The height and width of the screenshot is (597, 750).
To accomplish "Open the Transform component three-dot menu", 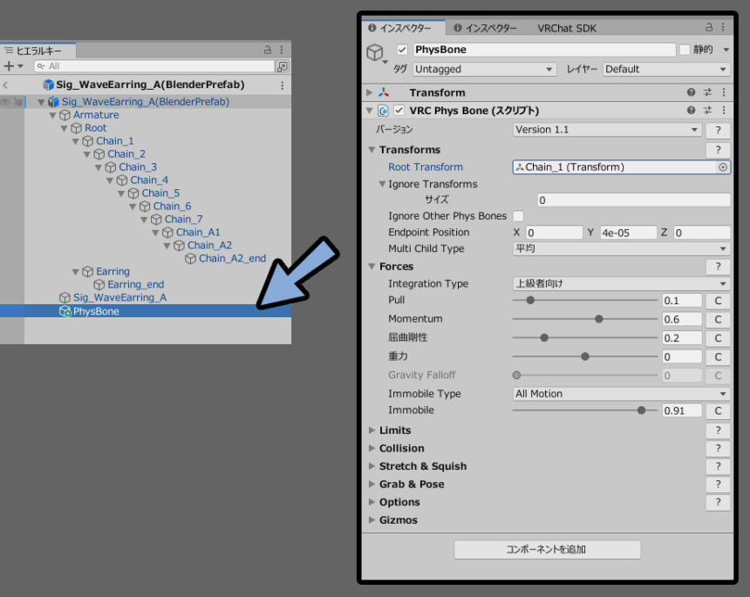I will point(723,92).
